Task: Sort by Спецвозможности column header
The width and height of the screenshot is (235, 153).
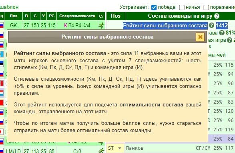Action: pos(77,16)
